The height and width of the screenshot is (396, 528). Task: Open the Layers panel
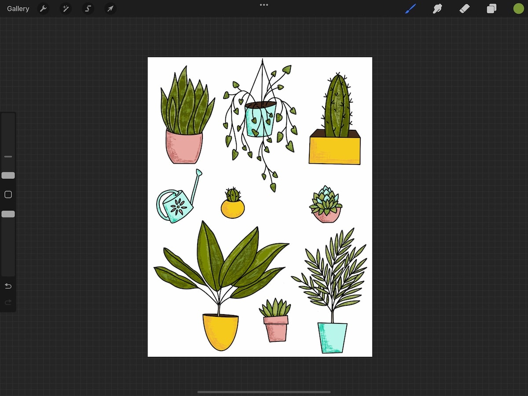[x=491, y=8]
